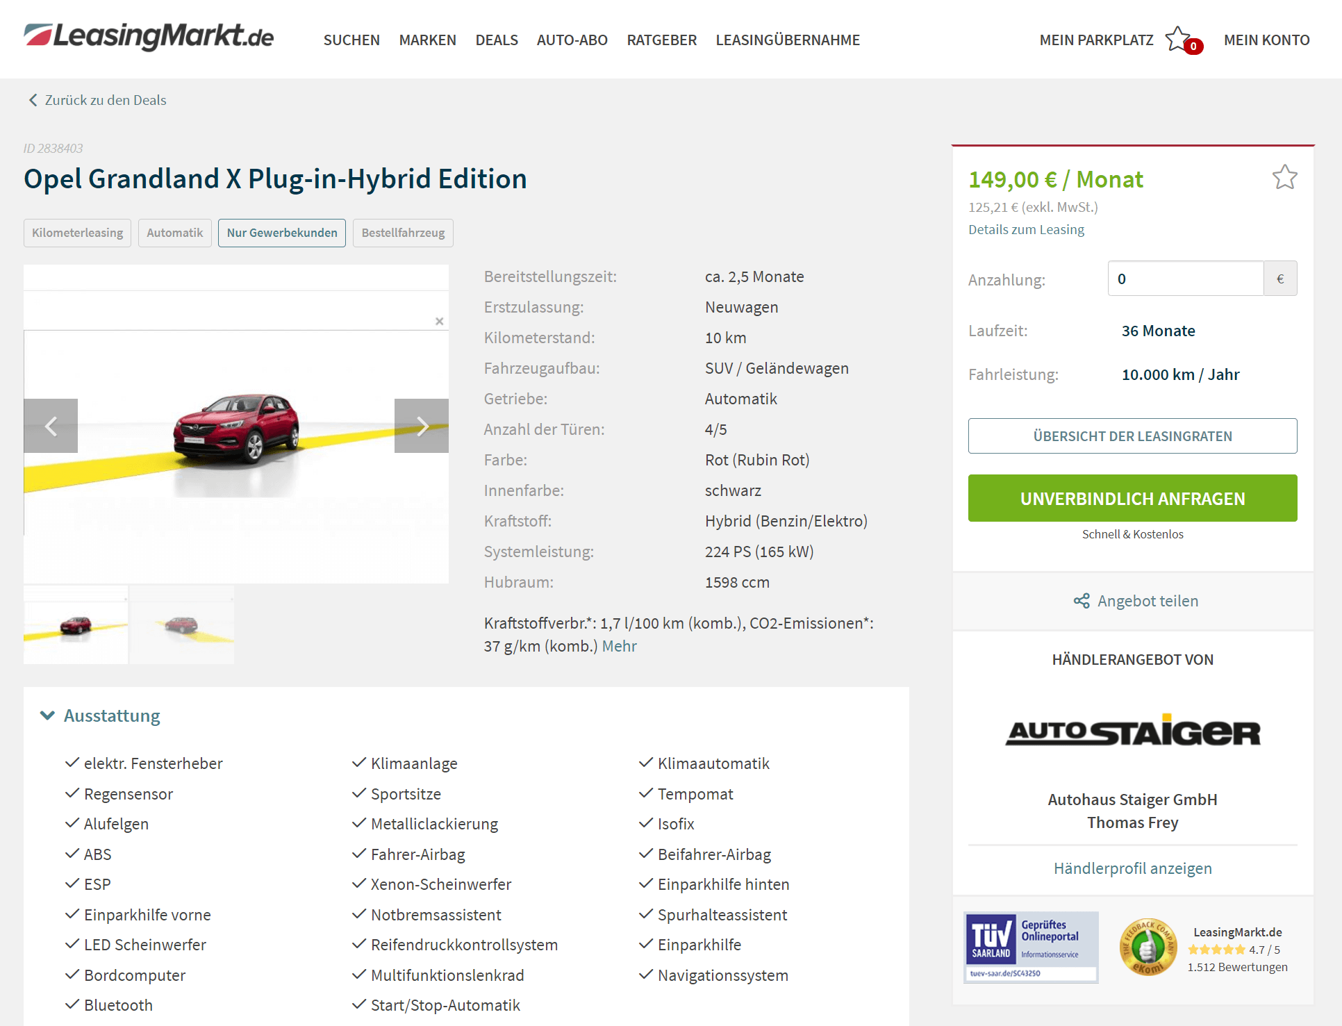
Task: Go back via Zurück zu den Deals
Action: click(x=106, y=100)
